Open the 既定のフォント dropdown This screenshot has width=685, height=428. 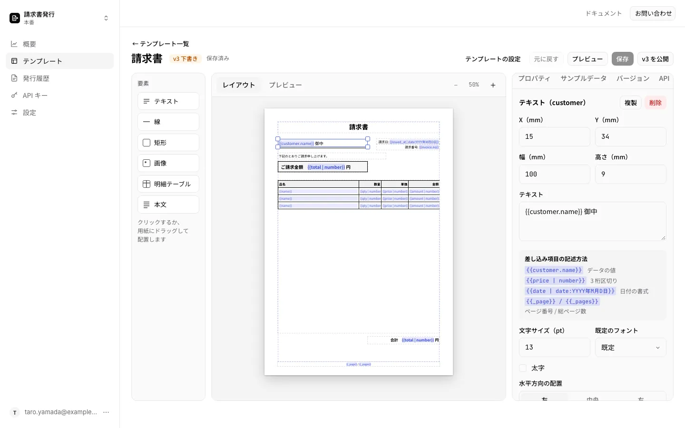coord(630,348)
